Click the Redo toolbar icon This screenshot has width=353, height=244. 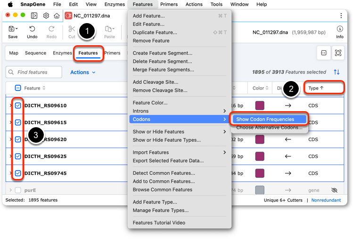[51, 29]
